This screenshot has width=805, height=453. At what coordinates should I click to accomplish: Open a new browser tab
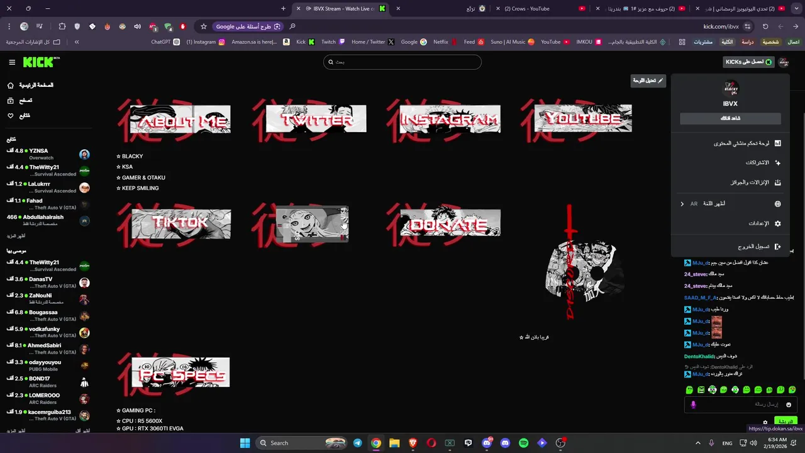(x=283, y=9)
